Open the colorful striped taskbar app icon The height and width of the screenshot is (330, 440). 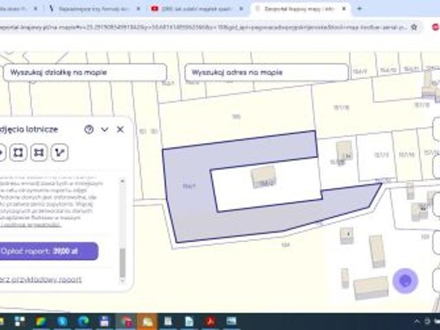point(41,321)
